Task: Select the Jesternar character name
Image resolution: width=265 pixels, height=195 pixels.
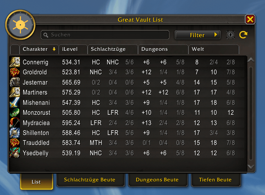Action: 35,82
